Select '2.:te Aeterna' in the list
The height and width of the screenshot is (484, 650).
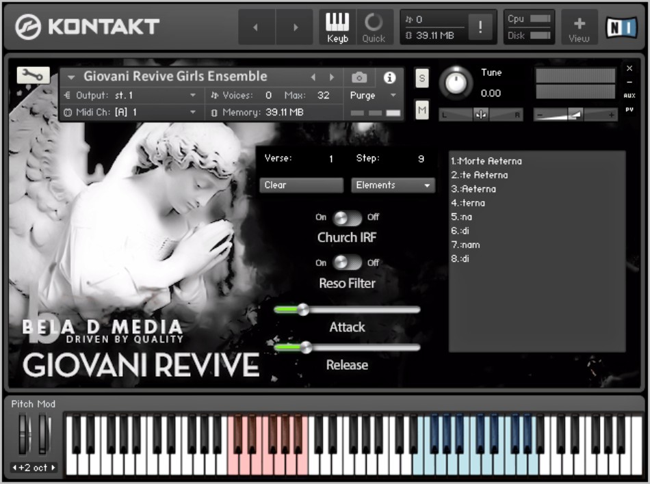(480, 175)
